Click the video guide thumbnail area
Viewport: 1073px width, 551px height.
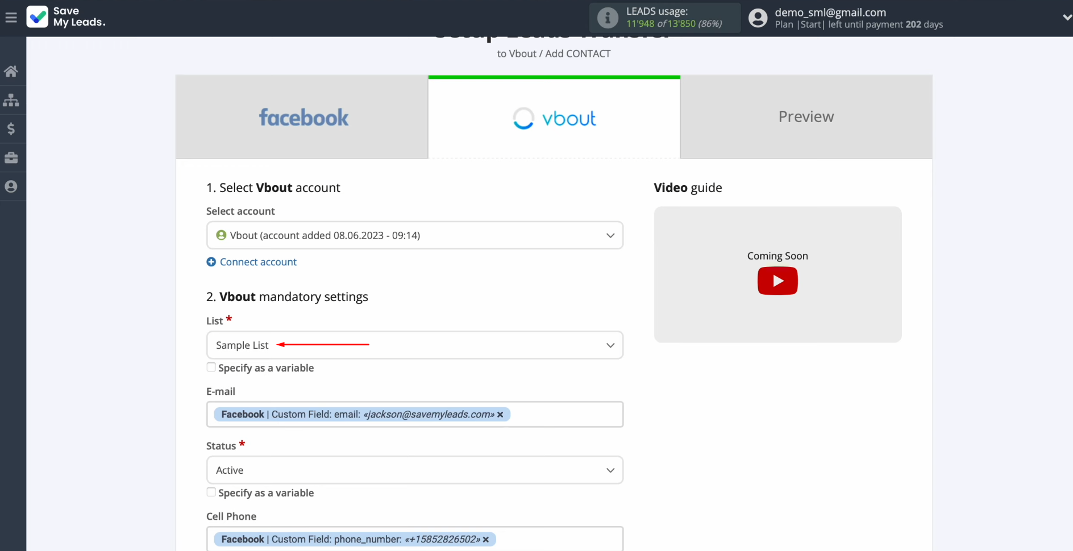point(777,274)
